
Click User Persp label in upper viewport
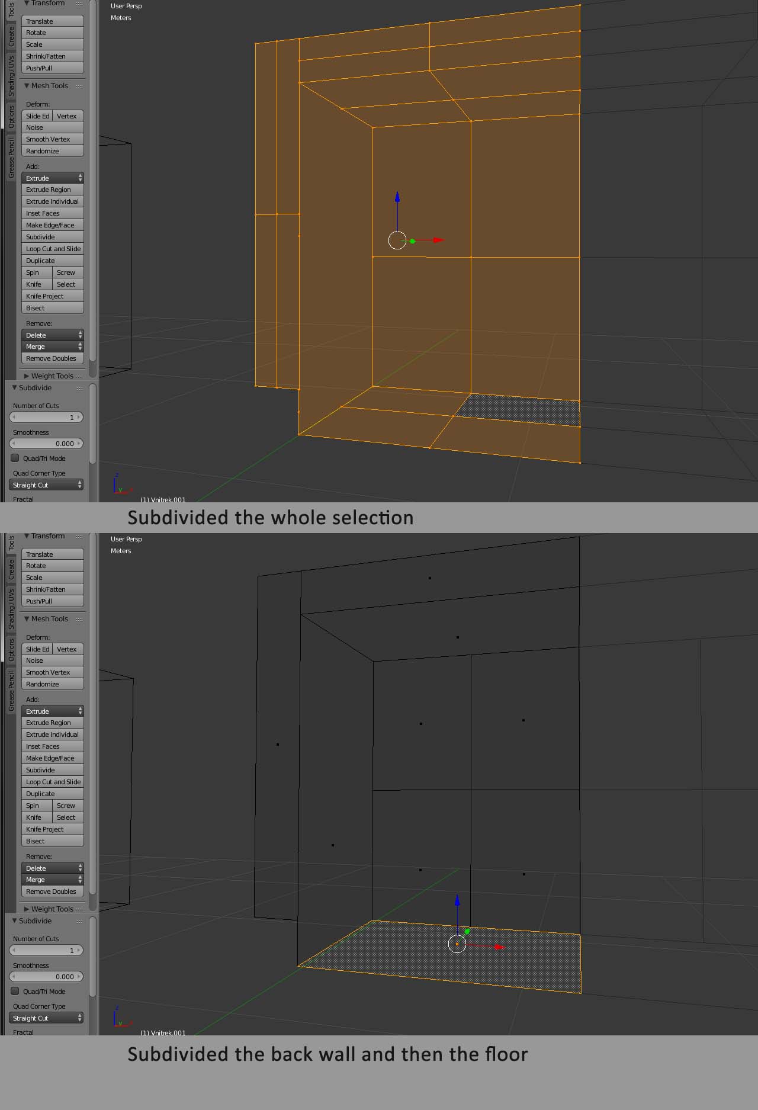point(126,6)
